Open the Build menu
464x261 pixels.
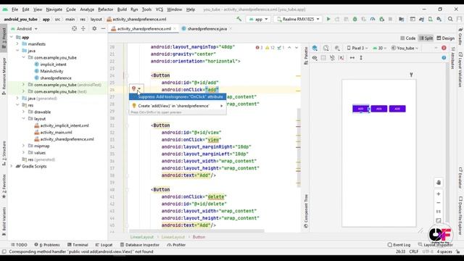[x=122, y=9]
